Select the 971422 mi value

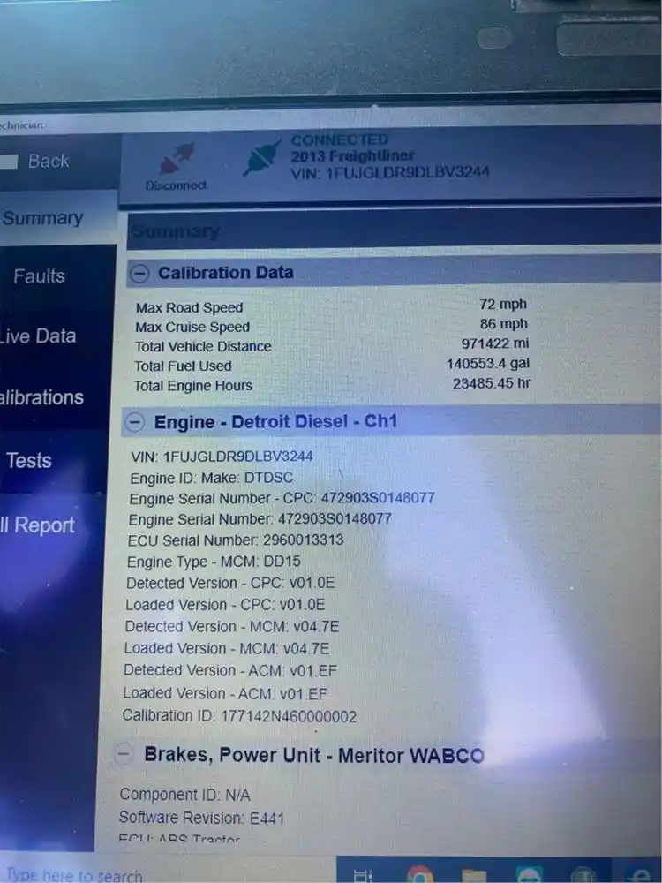click(x=495, y=343)
